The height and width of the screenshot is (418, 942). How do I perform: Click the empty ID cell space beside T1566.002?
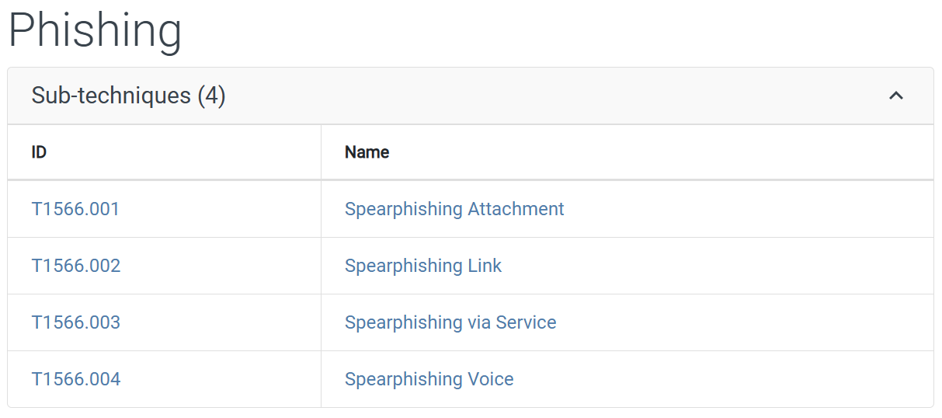click(x=221, y=266)
